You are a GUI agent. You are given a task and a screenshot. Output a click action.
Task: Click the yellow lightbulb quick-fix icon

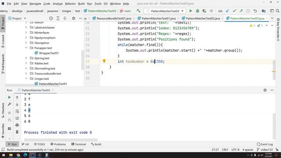pos(104,61)
